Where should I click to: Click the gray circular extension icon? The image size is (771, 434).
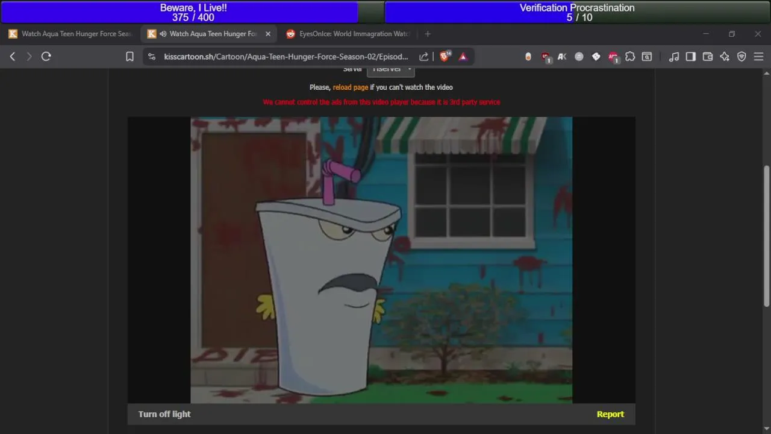coord(579,57)
